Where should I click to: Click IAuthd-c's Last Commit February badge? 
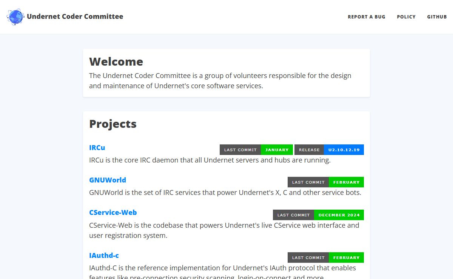click(x=326, y=258)
